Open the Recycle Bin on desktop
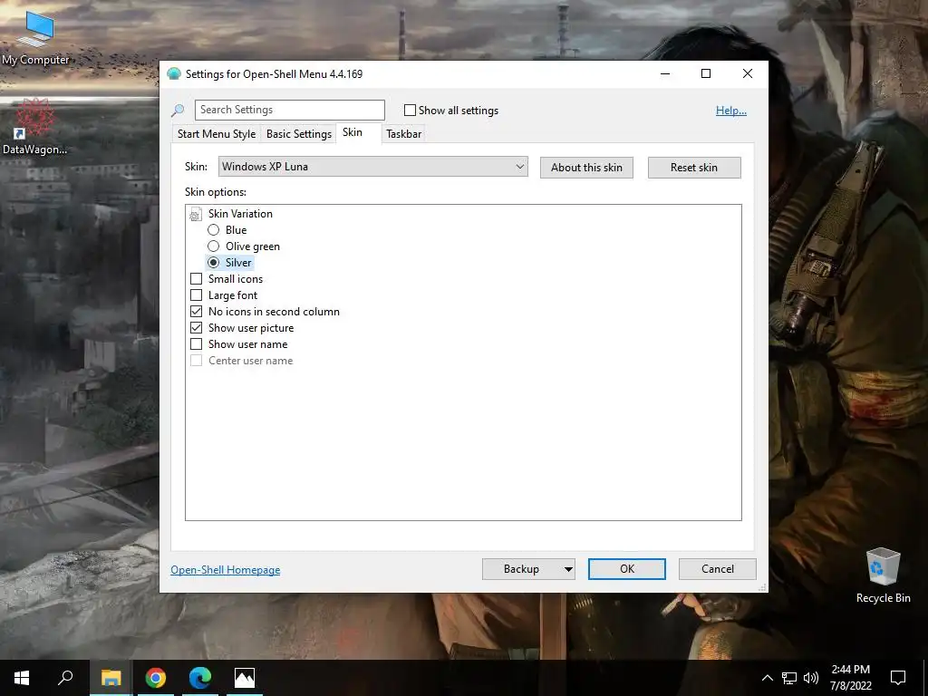The height and width of the screenshot is (696, 928). pos(883,575)
